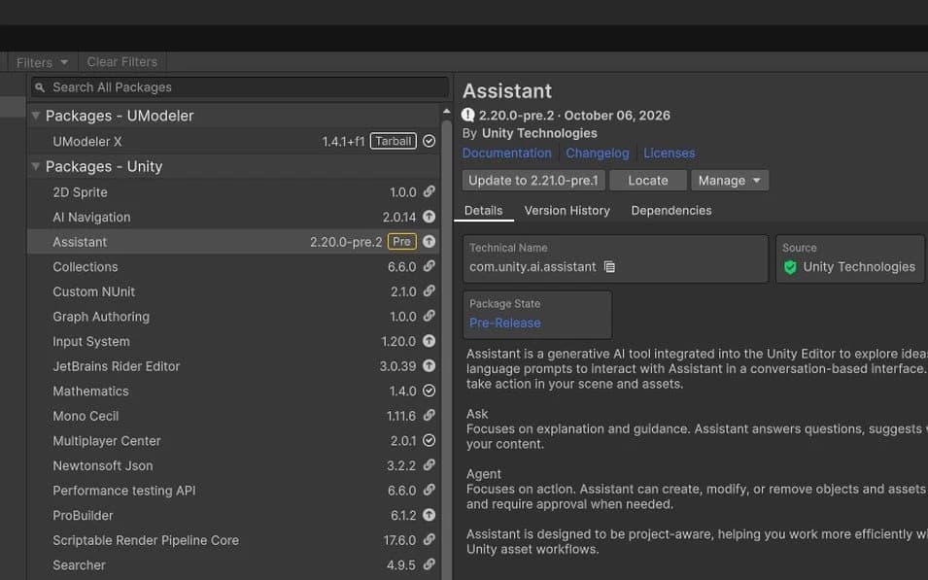This screenshot has height=580, width=928.
Task: Click the link icon for Scriptable Render Pipeline Core
Action: coord(430,540)
